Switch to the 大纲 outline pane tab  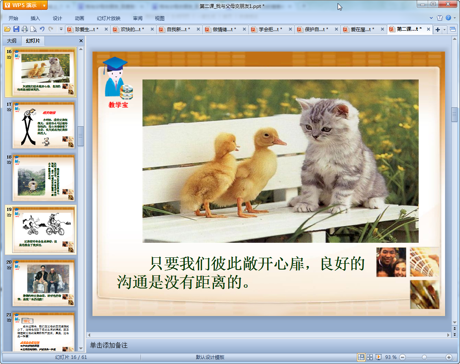(x=12, y=41)
